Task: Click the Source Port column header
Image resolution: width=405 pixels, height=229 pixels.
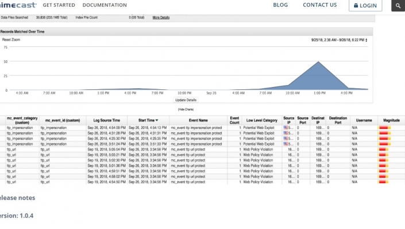Action: pos(303,120)
